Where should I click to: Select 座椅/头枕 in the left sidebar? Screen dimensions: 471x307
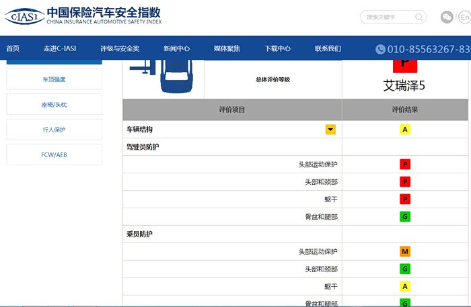pyautogui.click(x=54, y=104)
